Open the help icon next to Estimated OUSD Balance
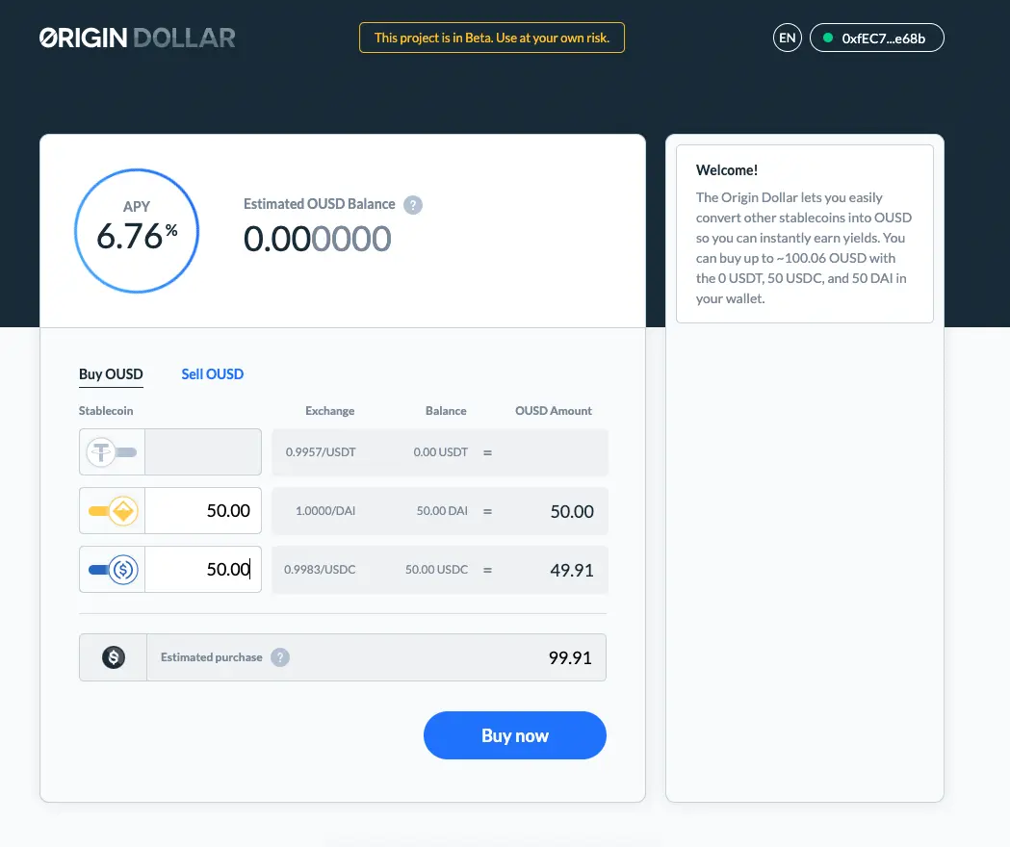1010x847 pixels. (x=413, y=205)
